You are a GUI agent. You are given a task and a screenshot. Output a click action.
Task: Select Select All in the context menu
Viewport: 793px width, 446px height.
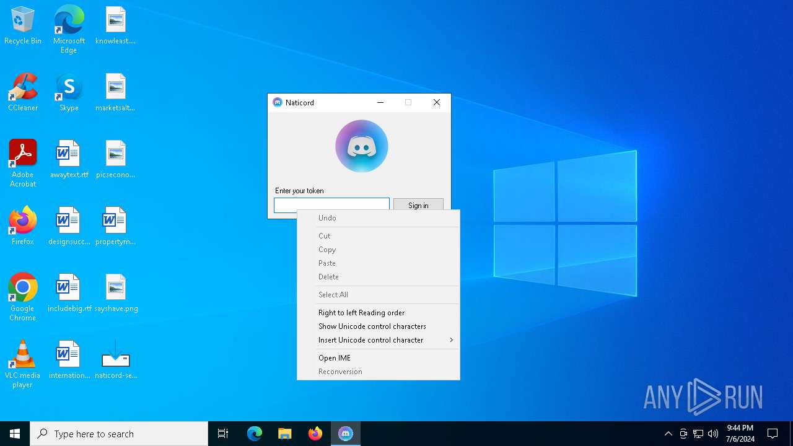click(379, 295)
